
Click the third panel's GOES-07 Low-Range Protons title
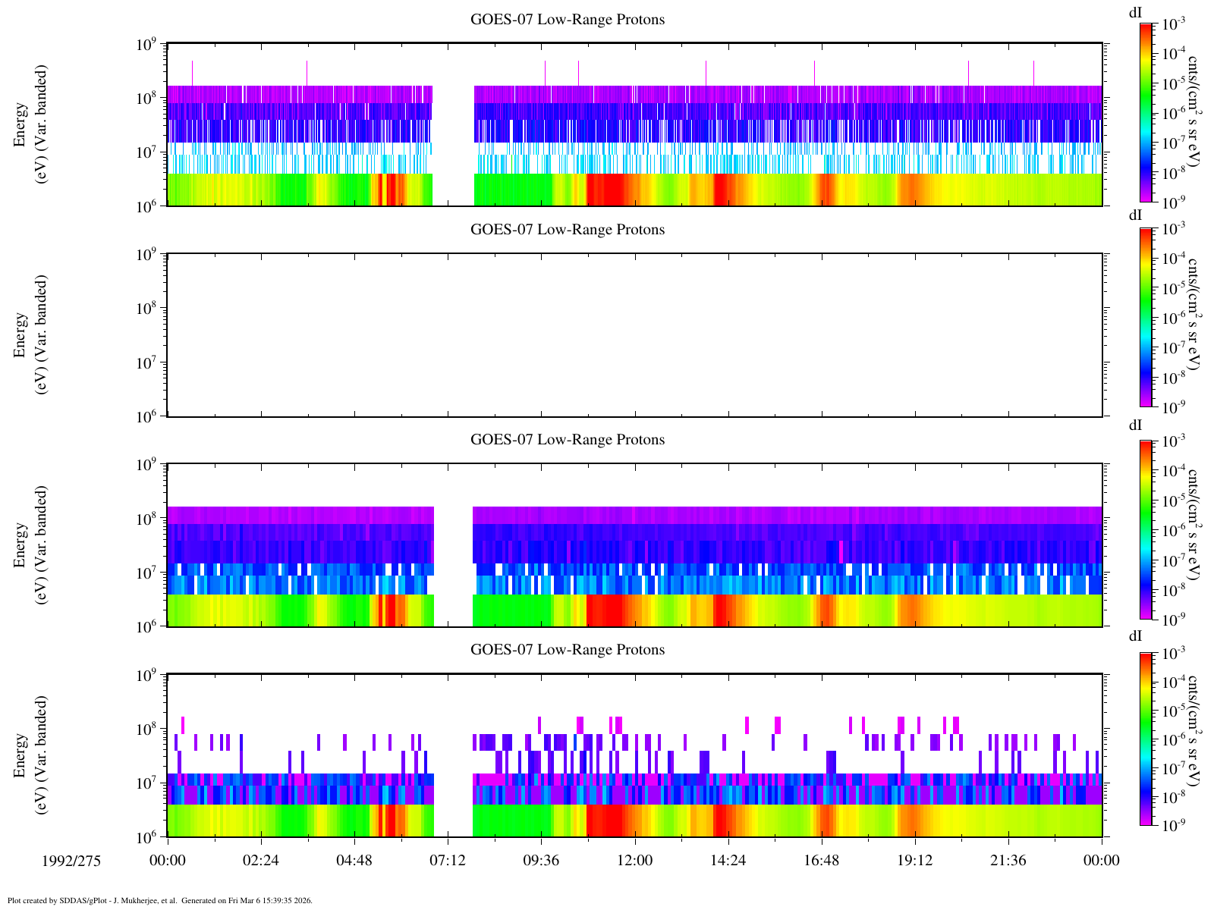[x=568, y=440]
